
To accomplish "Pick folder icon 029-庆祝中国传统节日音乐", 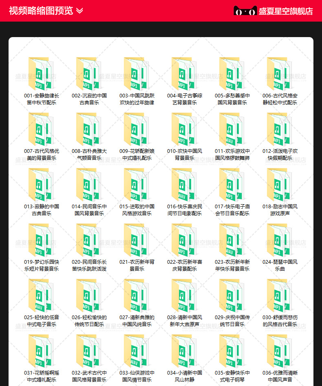I will (x=232, y=296).
